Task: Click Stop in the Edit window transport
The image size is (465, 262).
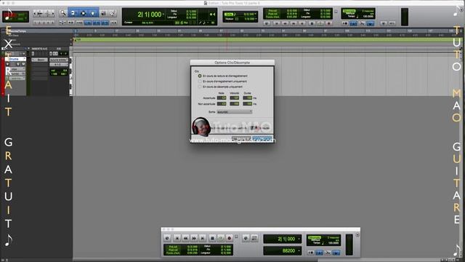Action: point(312,23)
